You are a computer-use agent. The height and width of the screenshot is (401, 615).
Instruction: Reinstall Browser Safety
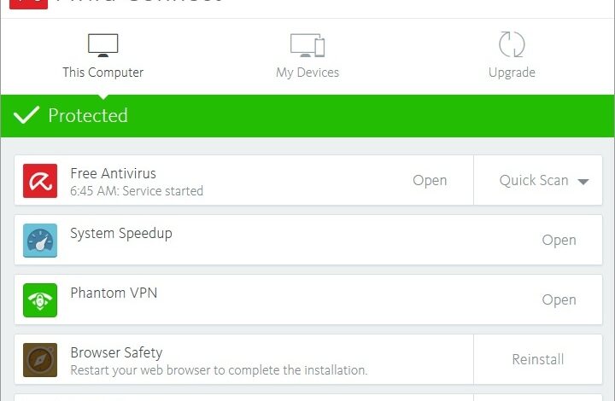coord(538,359)
